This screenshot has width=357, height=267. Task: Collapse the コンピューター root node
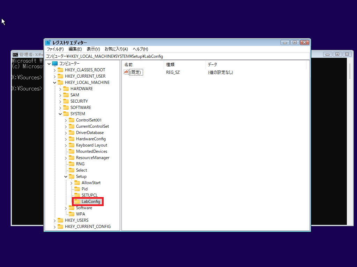(49, 64)
